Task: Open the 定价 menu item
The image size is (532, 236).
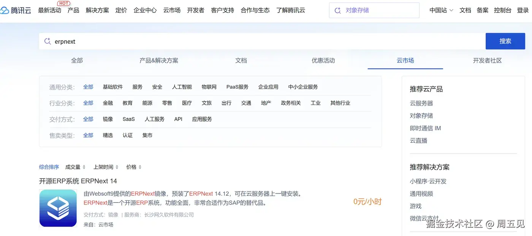Action: [121, 10]
